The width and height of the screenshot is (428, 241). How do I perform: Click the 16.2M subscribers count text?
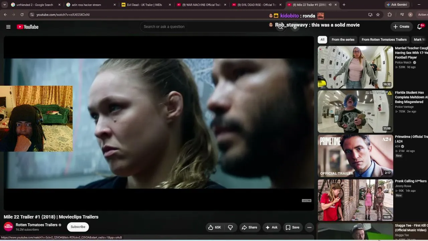pos(27,230)
